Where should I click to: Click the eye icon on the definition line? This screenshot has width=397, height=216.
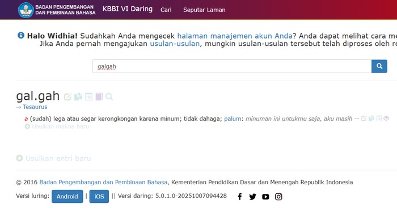(386, 118)
